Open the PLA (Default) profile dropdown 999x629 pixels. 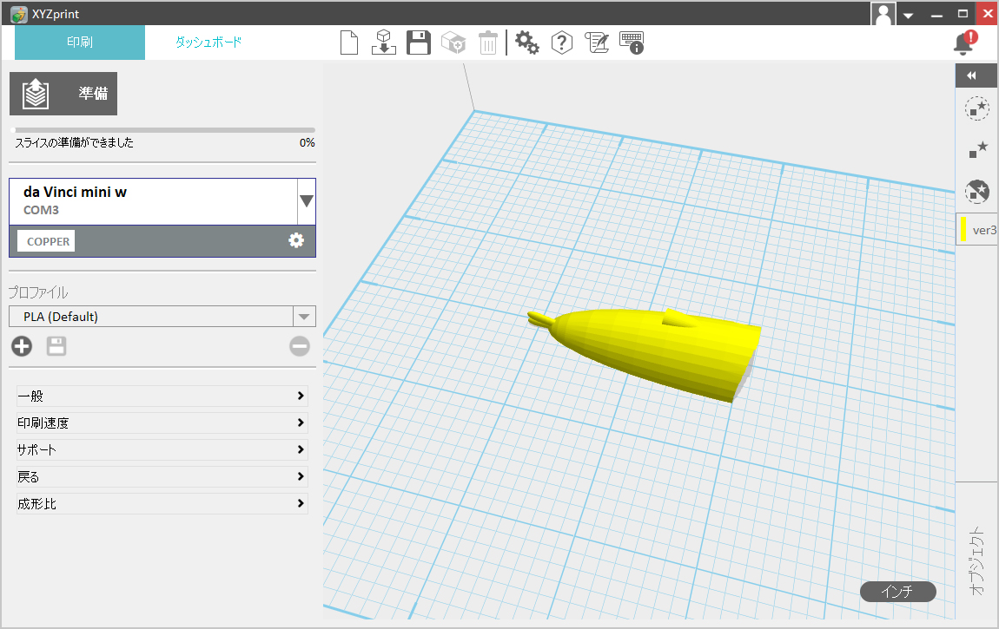[x=304, y=317]
